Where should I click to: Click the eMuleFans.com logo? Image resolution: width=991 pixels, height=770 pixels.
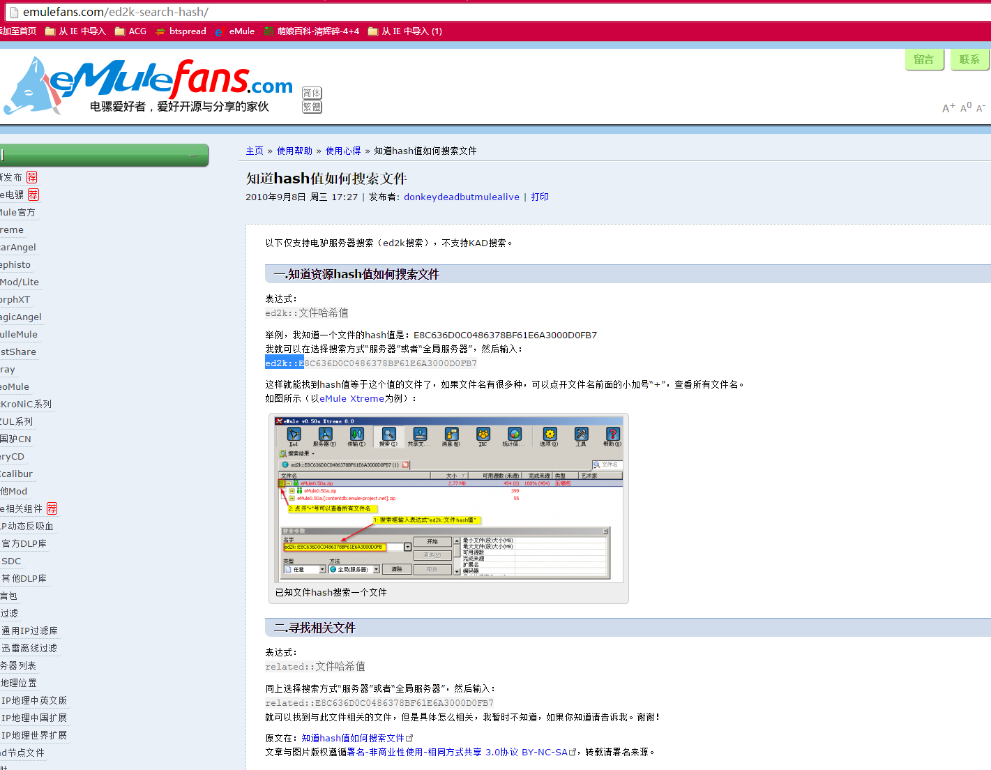click(149, 86)
